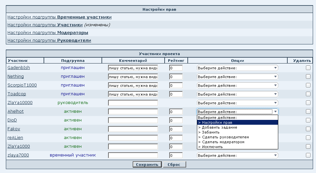Click временный участник subgroup label

coord(73,155)
